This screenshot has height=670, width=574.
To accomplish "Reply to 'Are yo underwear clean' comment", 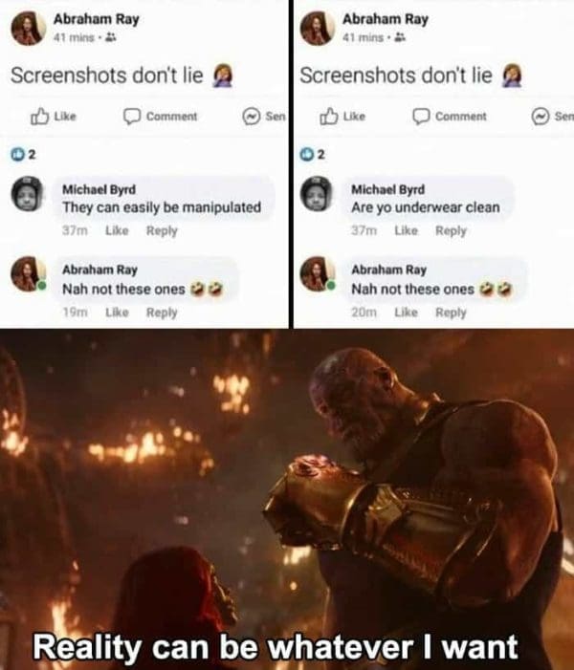I will (x=451, y=230).
